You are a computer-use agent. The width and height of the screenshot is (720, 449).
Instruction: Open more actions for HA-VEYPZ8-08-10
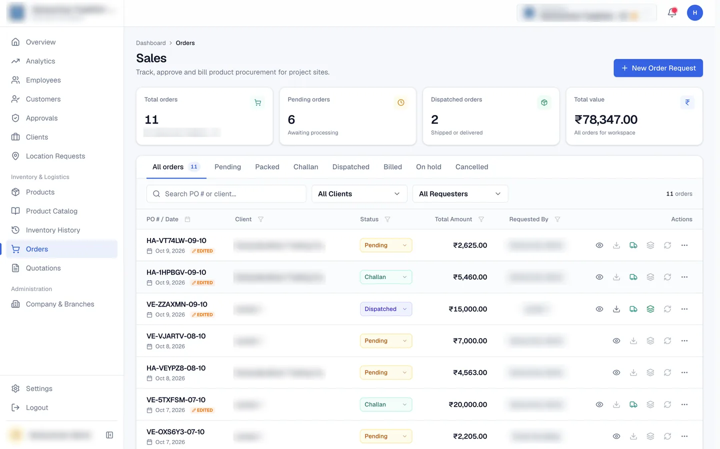point(684,372)
